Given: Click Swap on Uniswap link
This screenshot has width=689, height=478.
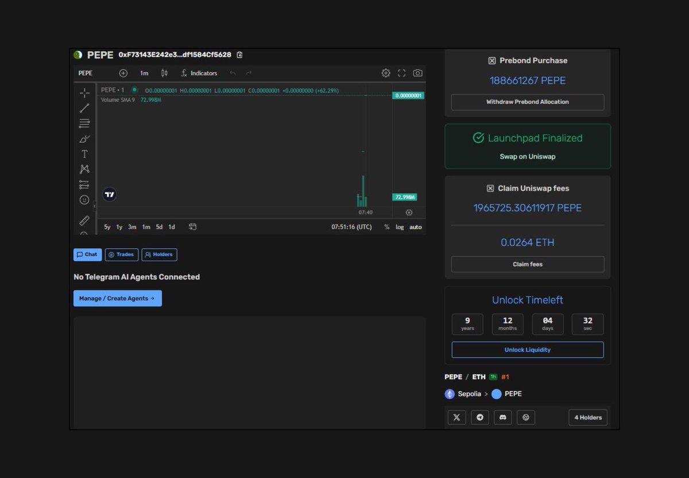Looking at the screenshot, I should (528, 156).
